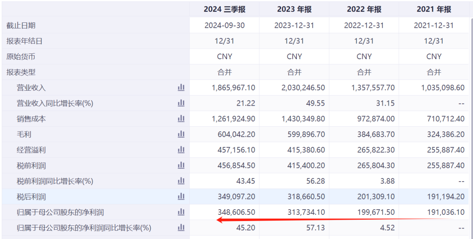Select the 2024 三季报 column header
Image resolution: width=473 pixels, height=239 pixels.
[224, 9]
